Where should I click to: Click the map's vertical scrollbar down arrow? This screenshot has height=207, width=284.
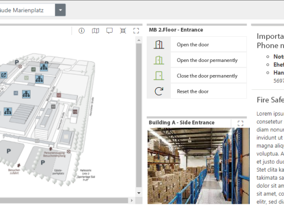click(x=139, y=193)
